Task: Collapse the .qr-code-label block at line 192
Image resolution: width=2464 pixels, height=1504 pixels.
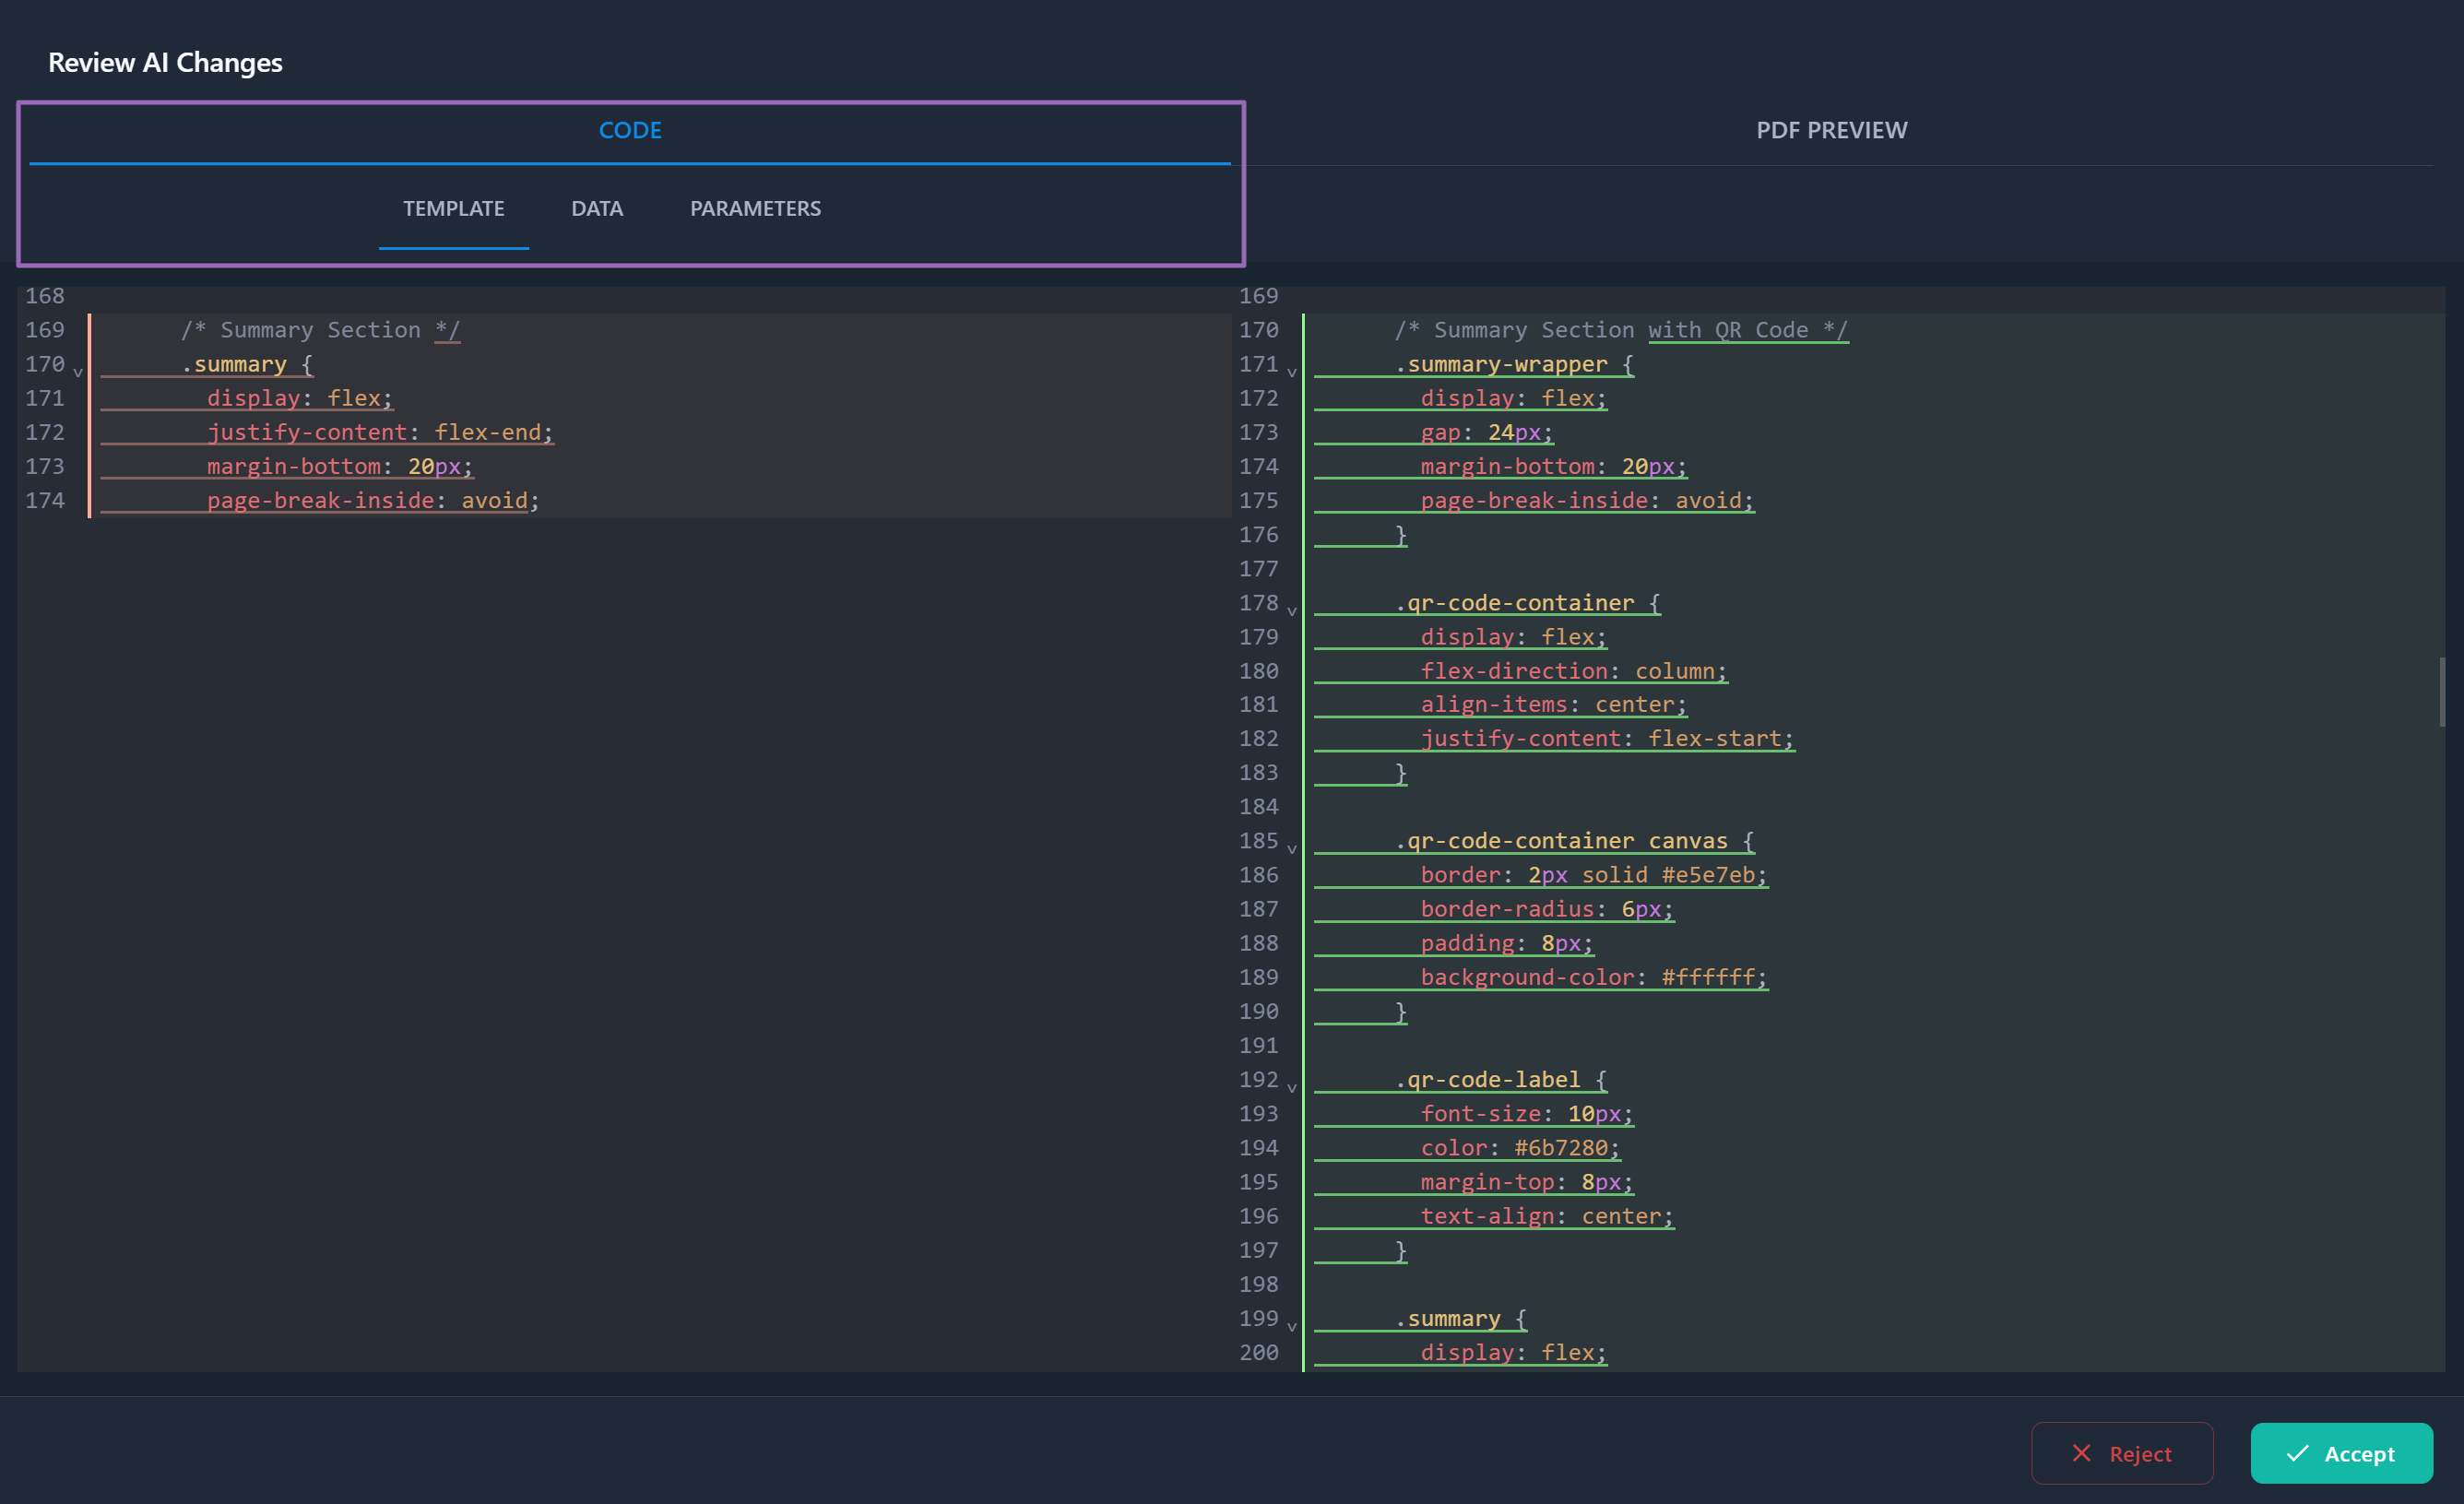Action: pos(1290,1086)
